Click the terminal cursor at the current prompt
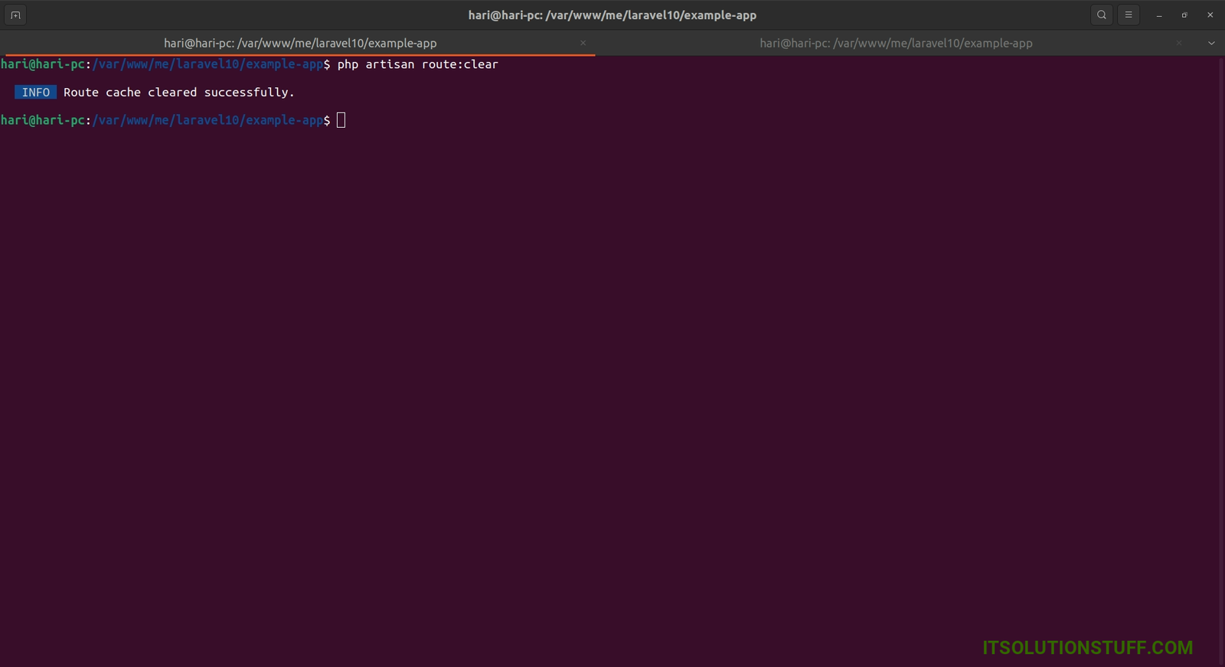 click(341, 120)
